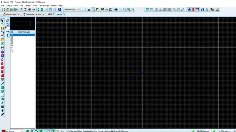236x132 pixels.
Task: Select the 2D box graphics tool
Action: [2, 87]
